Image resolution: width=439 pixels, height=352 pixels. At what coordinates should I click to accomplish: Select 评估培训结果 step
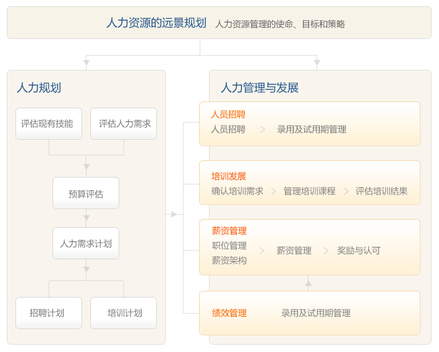click(x=381, y=191)
